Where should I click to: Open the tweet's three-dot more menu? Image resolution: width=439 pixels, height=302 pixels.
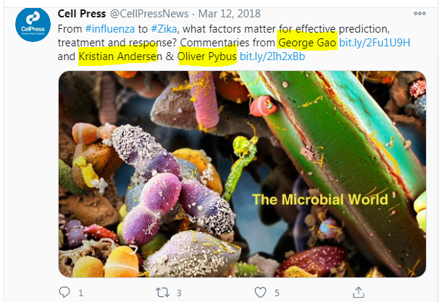[x=419, y=13]
